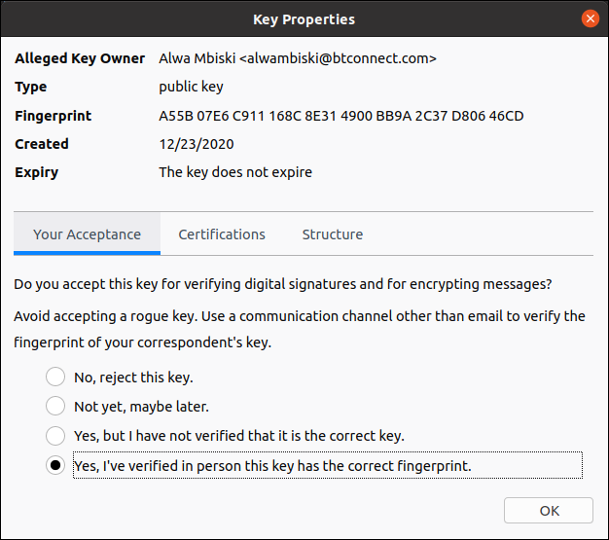Open the Certifications tab
The image size is (609, 540).
pos(222,234)
